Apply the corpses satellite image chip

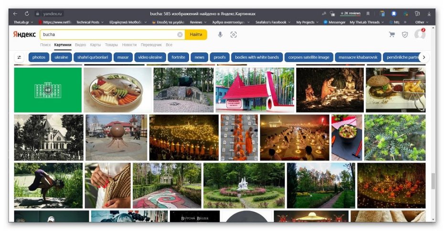click(308, 57)
